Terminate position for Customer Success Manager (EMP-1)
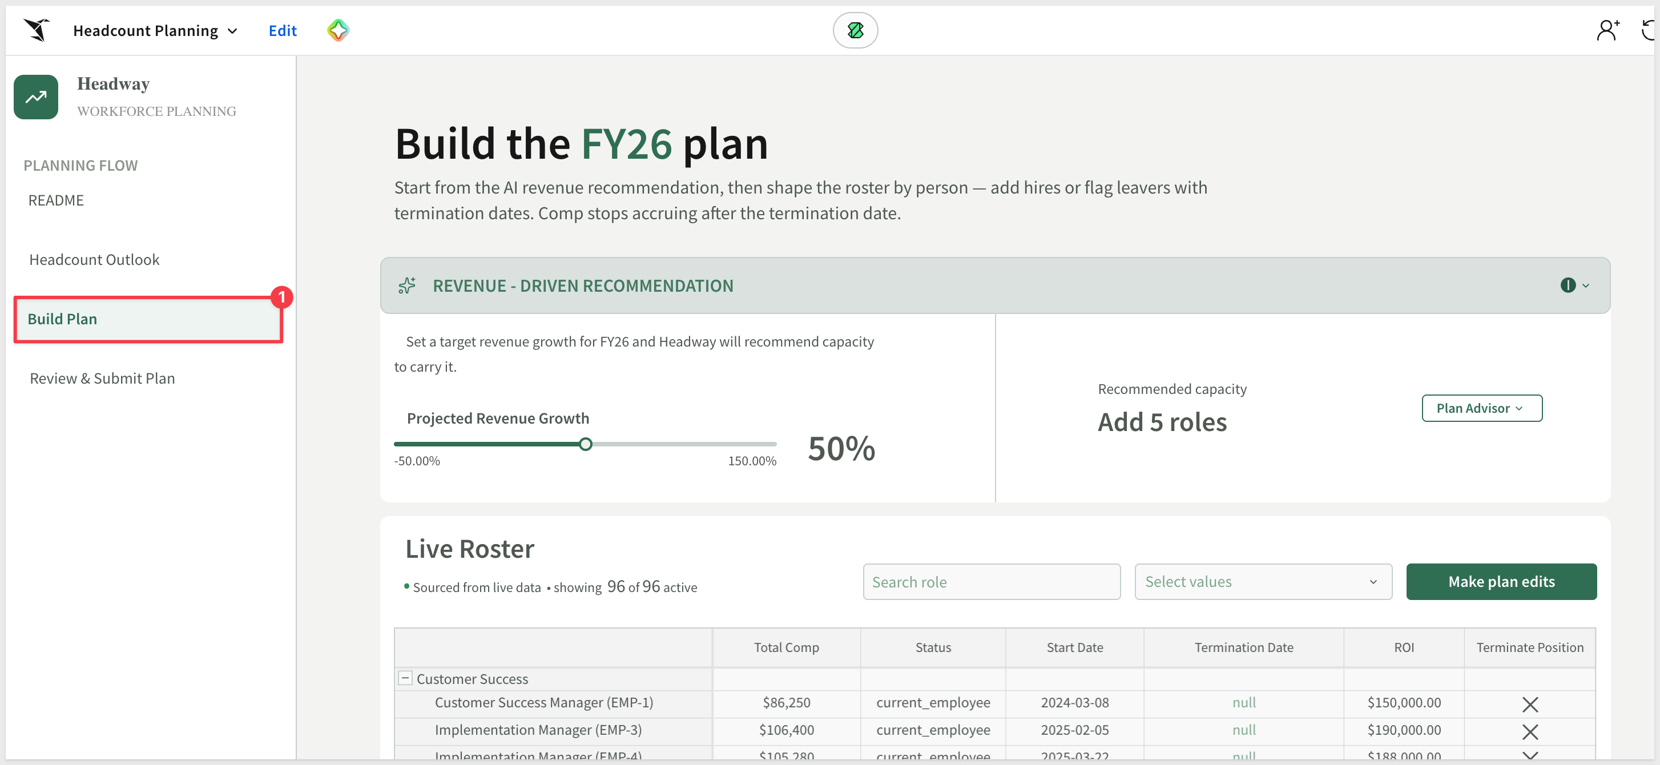 point(1530,704)
